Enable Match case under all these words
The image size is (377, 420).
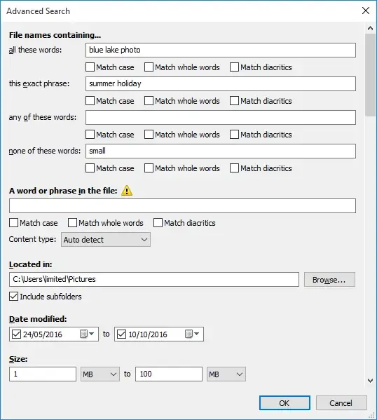pos(90,67)
